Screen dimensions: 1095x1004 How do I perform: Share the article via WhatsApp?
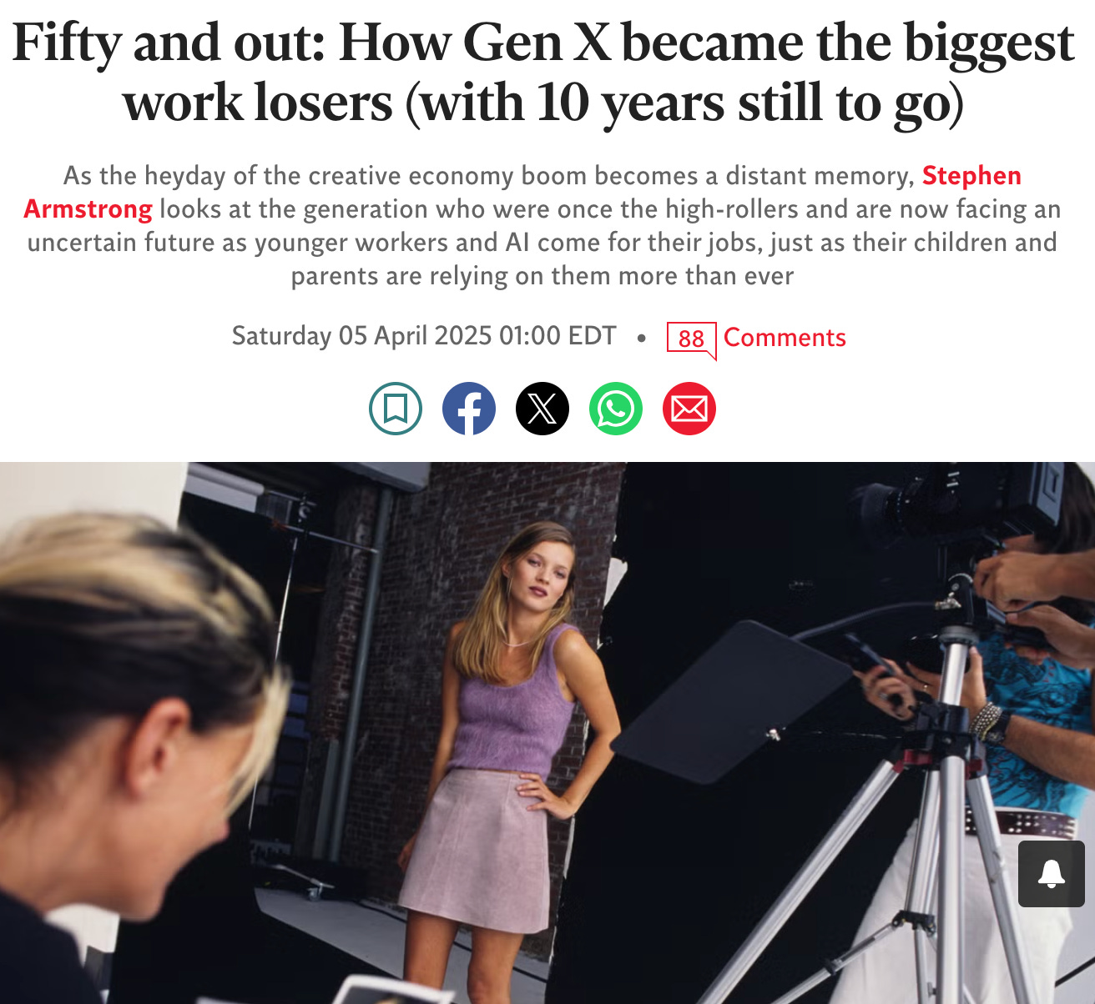[616, 409]
